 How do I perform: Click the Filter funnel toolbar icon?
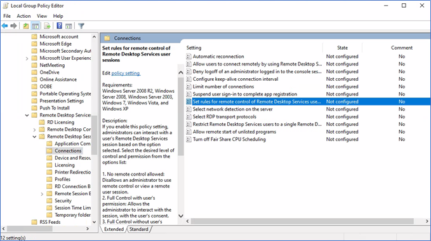click(x=81, y=26)
